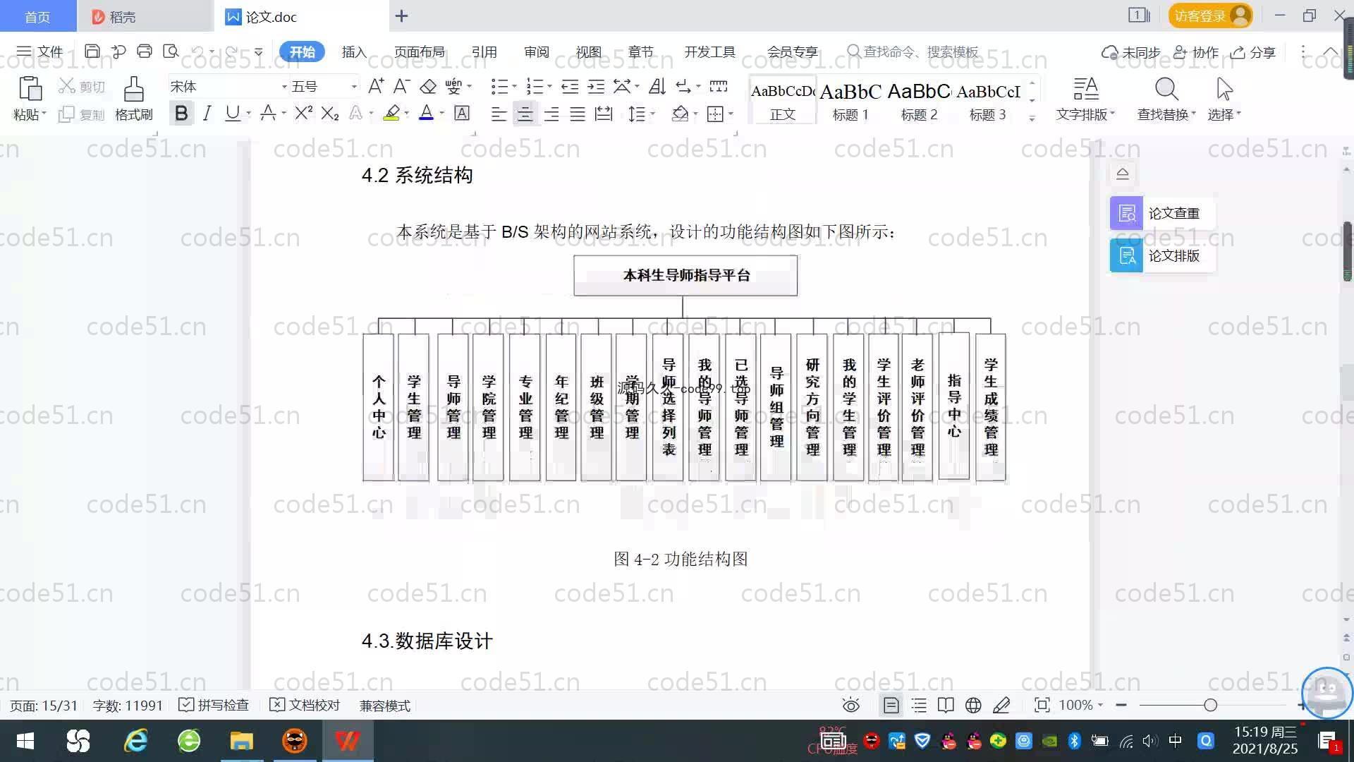Click the Format Painter brush icon

click(x=133, y=89)
